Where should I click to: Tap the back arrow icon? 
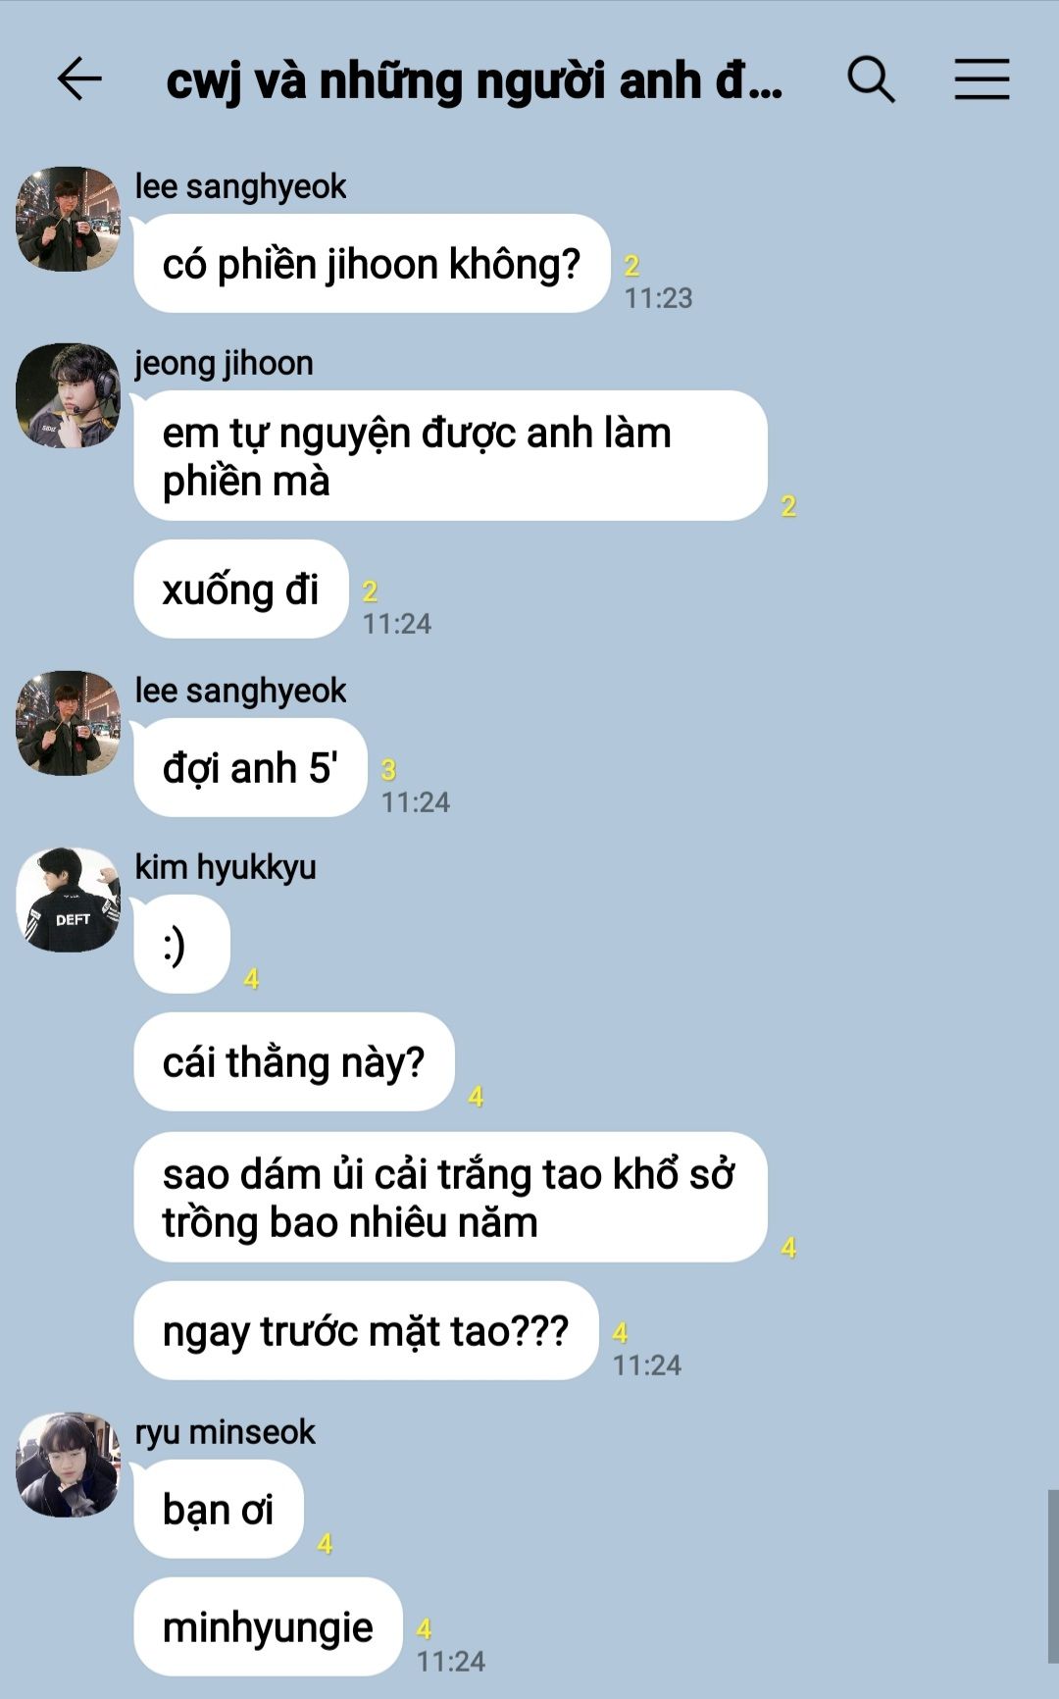pos(79,79)
